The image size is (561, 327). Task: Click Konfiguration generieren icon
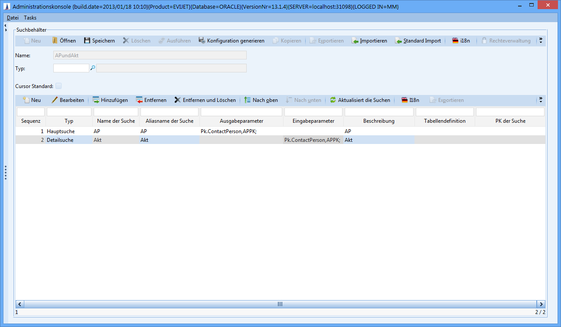click(202, 41)
